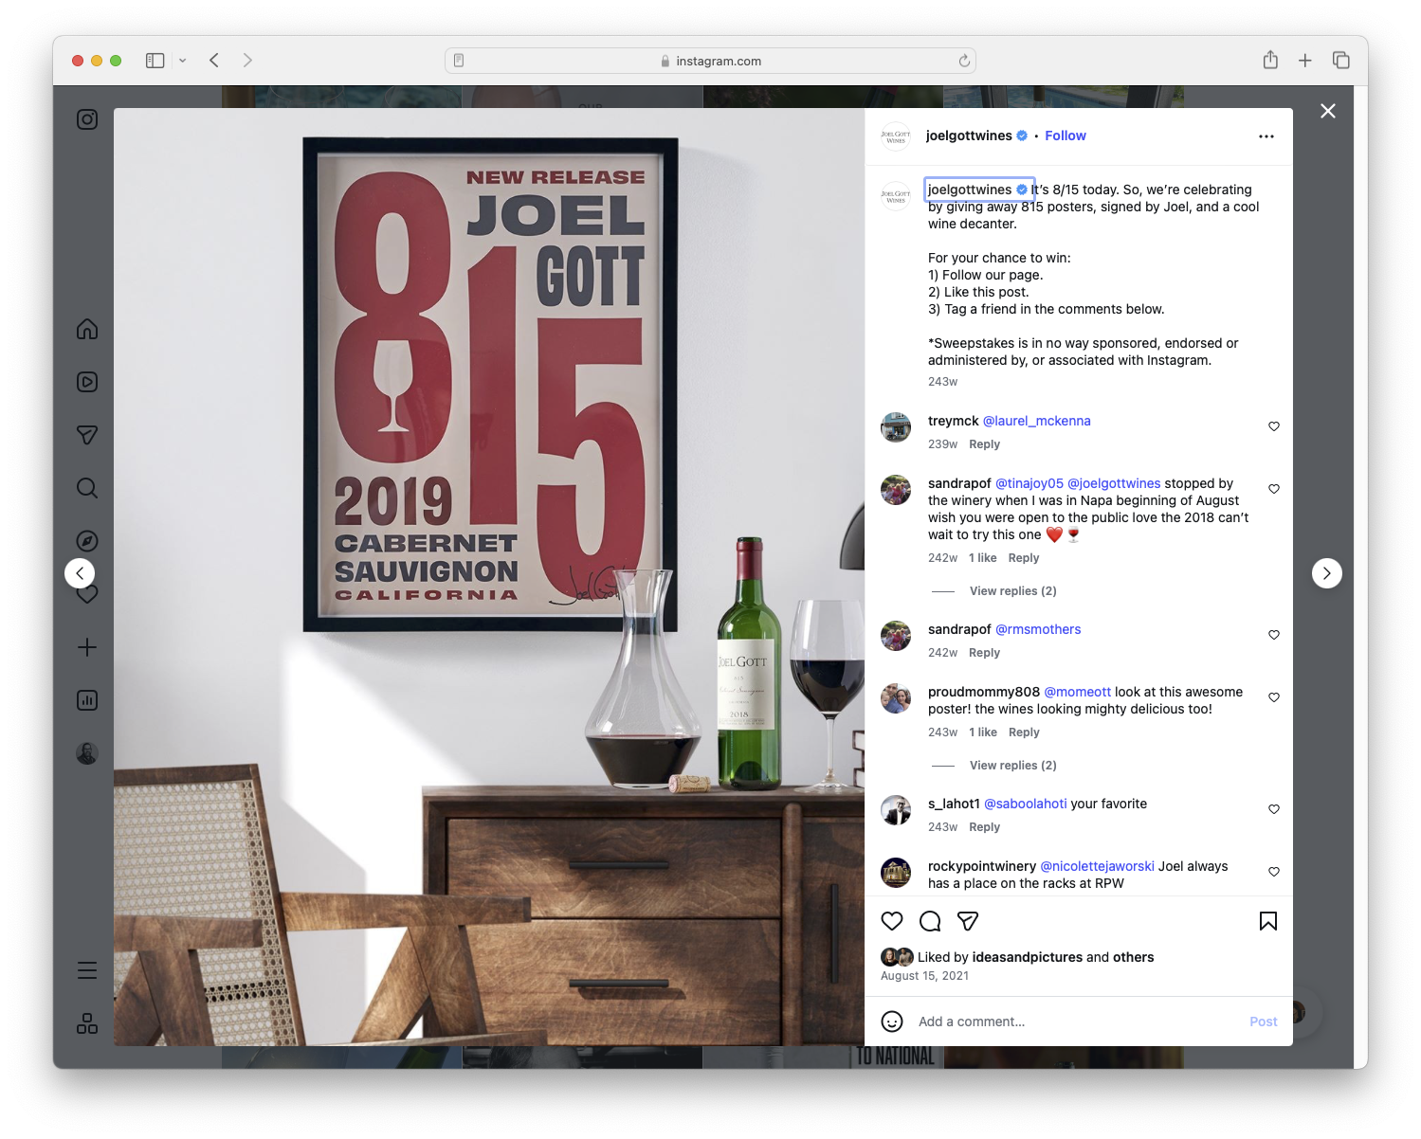Share the post using the paper plane icon
The image size is (1421, 1139).
[967, 920]
